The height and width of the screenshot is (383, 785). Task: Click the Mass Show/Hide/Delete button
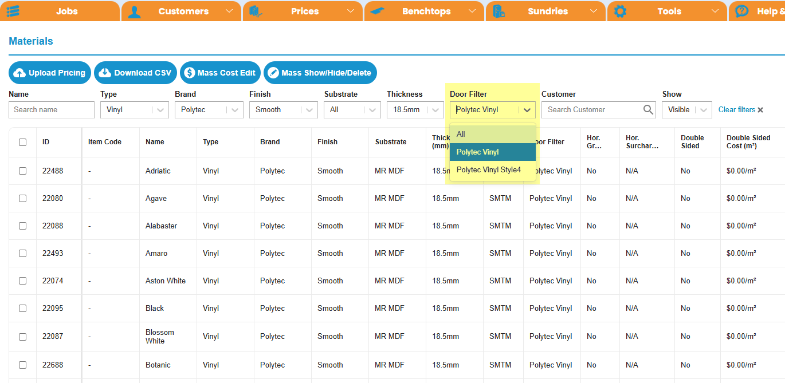[320, 73]
